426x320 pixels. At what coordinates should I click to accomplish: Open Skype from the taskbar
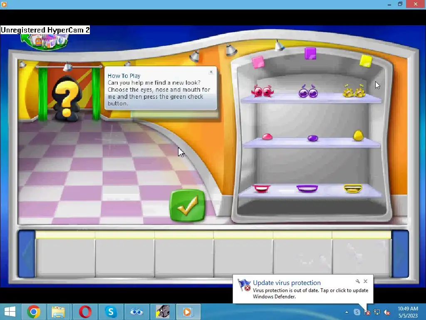111,312
